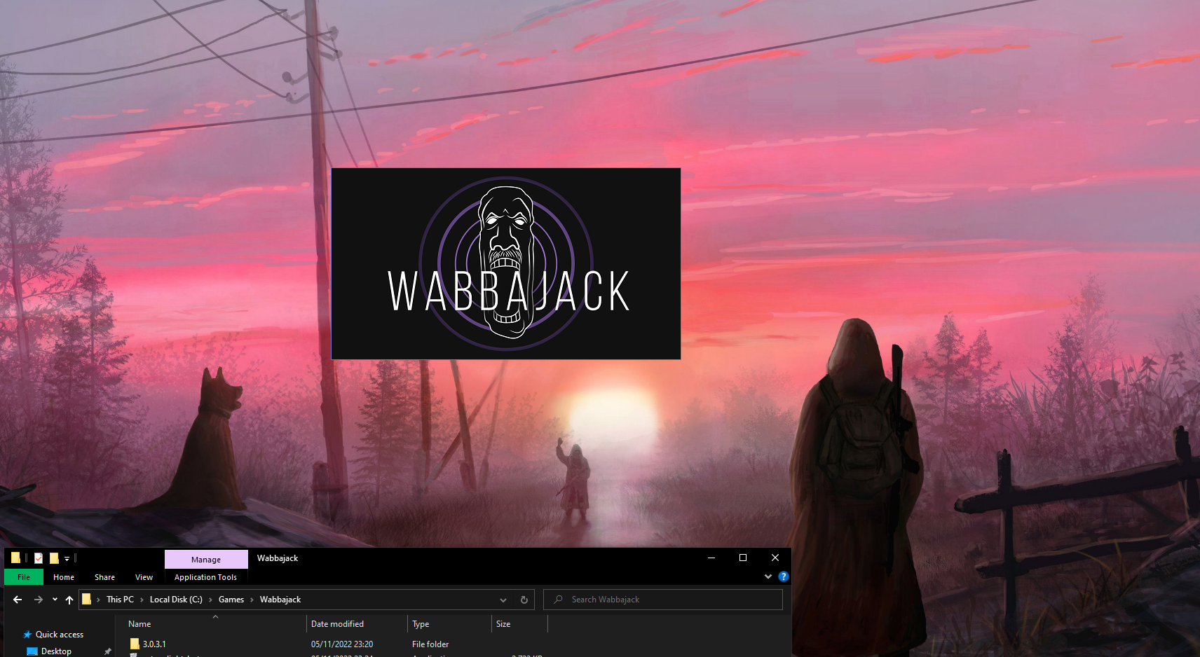The height and width of the screenshot is (657, 1200).
Task: Switch to the View ribbon tab
Action: click(x=144, y=577)
